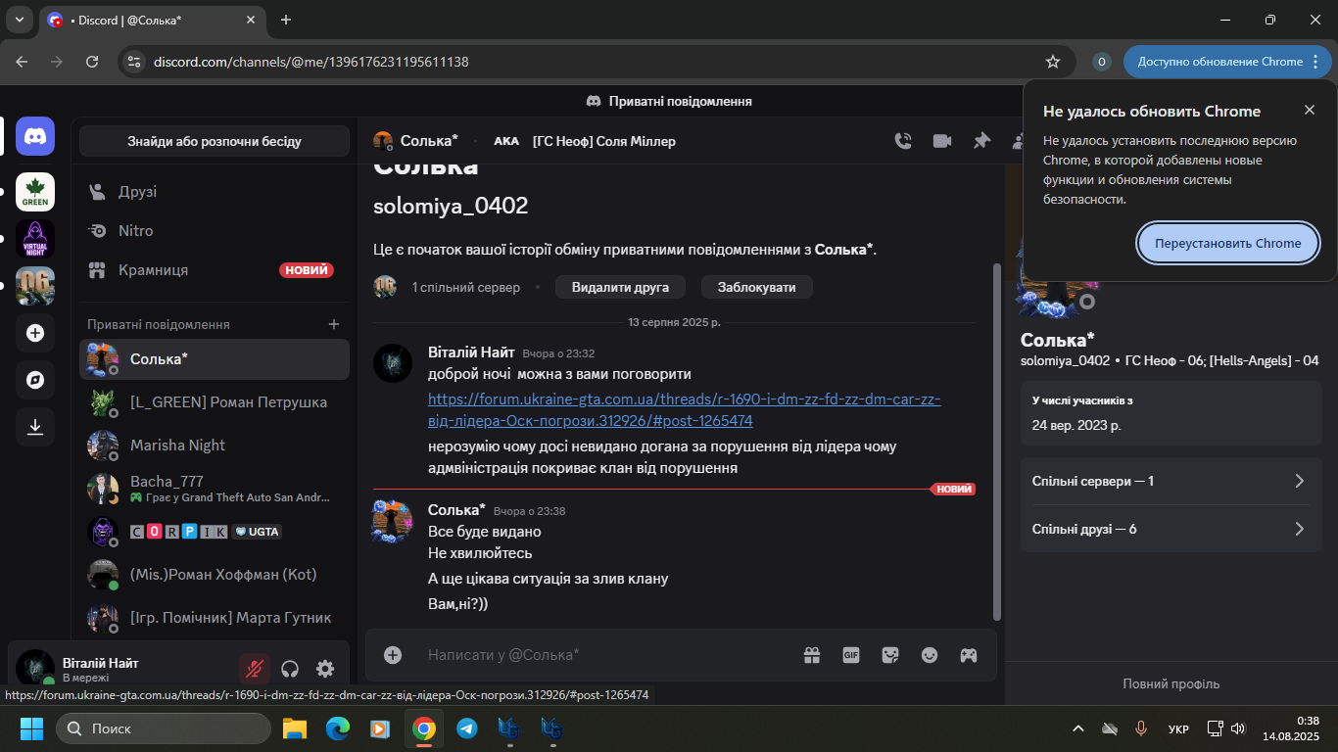The image size is (1338, 752).
Task: Open the Віталій Найт user panel avatar
Action: point(35,669)
